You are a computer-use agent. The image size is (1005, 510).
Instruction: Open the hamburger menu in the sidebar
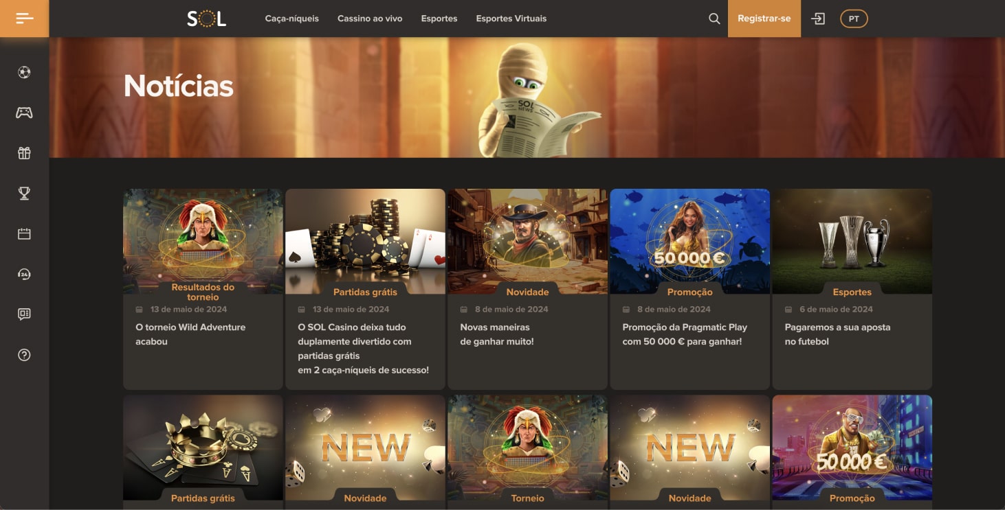(24, 19)
